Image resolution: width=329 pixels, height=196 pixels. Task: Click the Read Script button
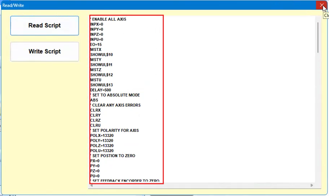(44, 25)
